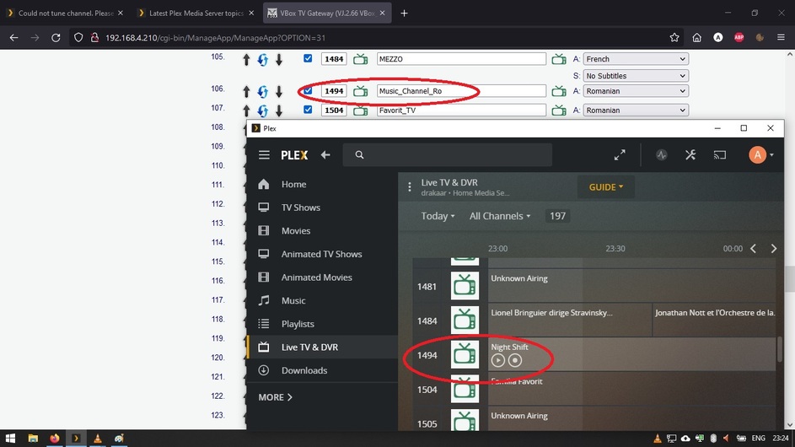Click the Plex search field

(447, 154)
